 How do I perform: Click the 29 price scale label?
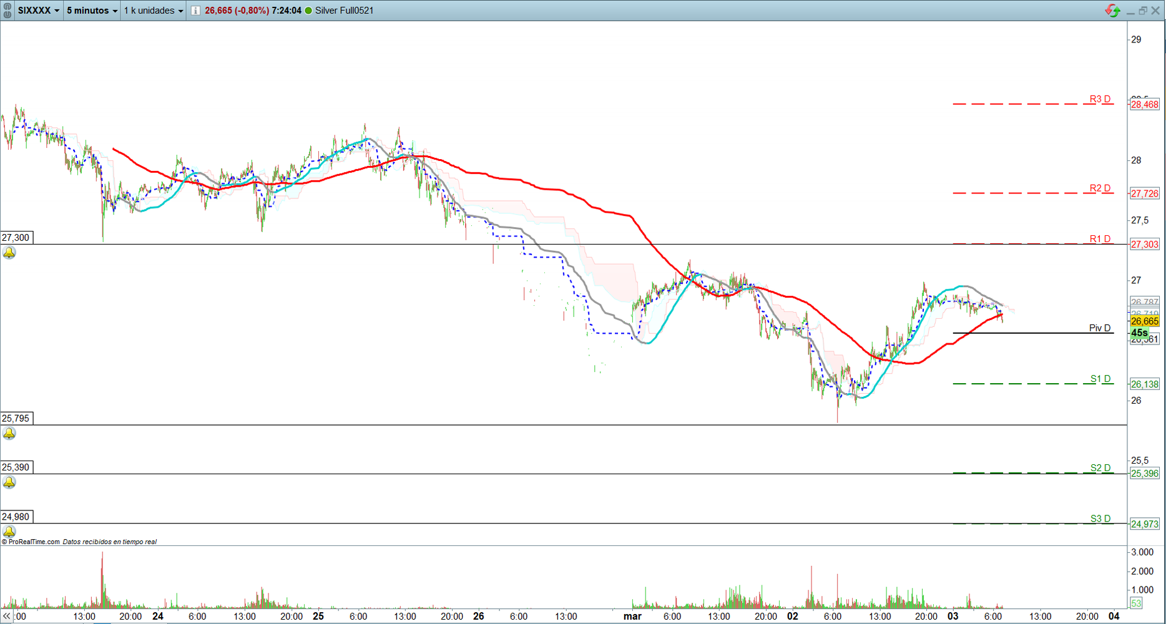[x=1136, y=39]
